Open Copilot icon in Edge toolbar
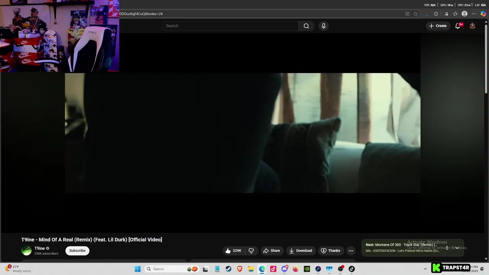489x275 pixels. tap(483, 14)
